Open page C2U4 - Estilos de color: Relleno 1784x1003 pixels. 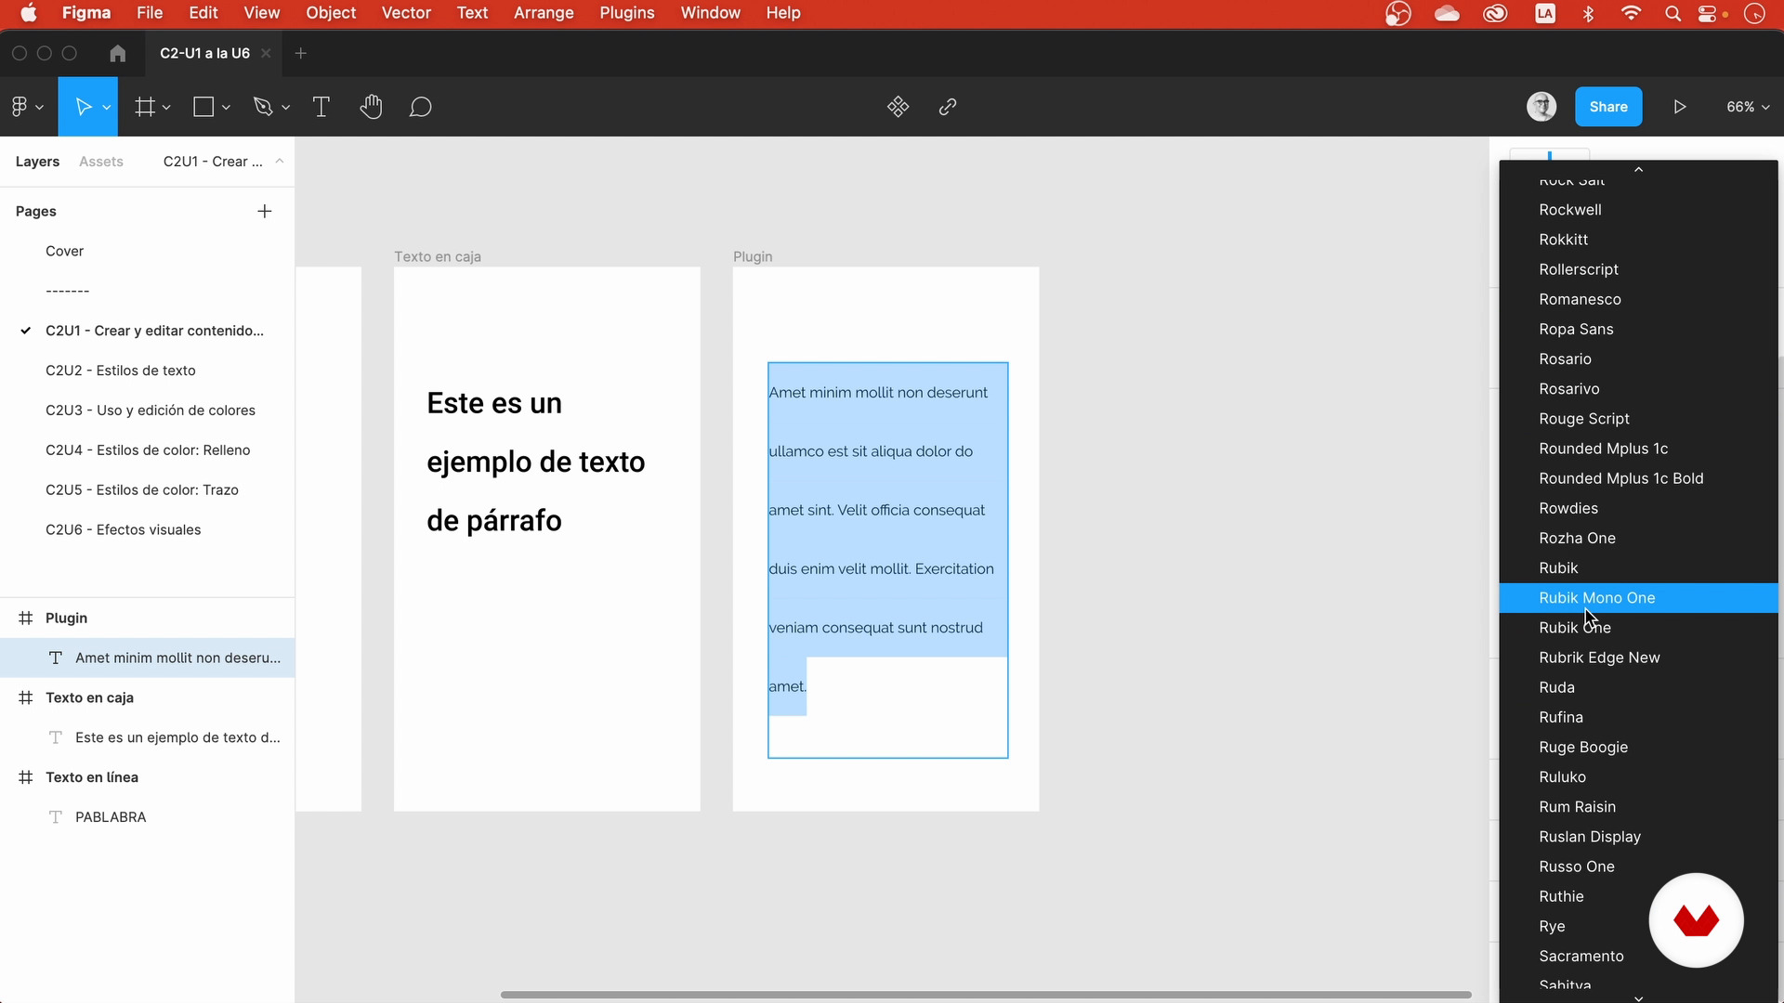point(147,450)
